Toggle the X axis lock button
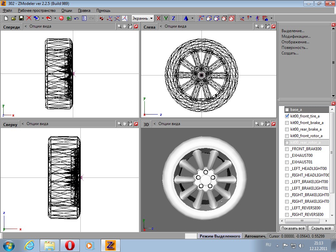Image resolution: width=336 pixels, height=252 pixels. 158,18
